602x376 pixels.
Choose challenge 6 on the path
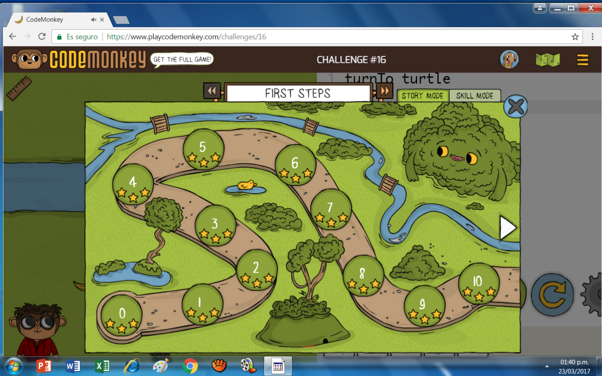point(296,165)
